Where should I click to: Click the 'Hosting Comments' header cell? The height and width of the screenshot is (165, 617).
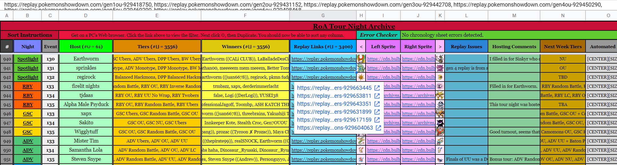pyautogui.click(x=514, y=46)
